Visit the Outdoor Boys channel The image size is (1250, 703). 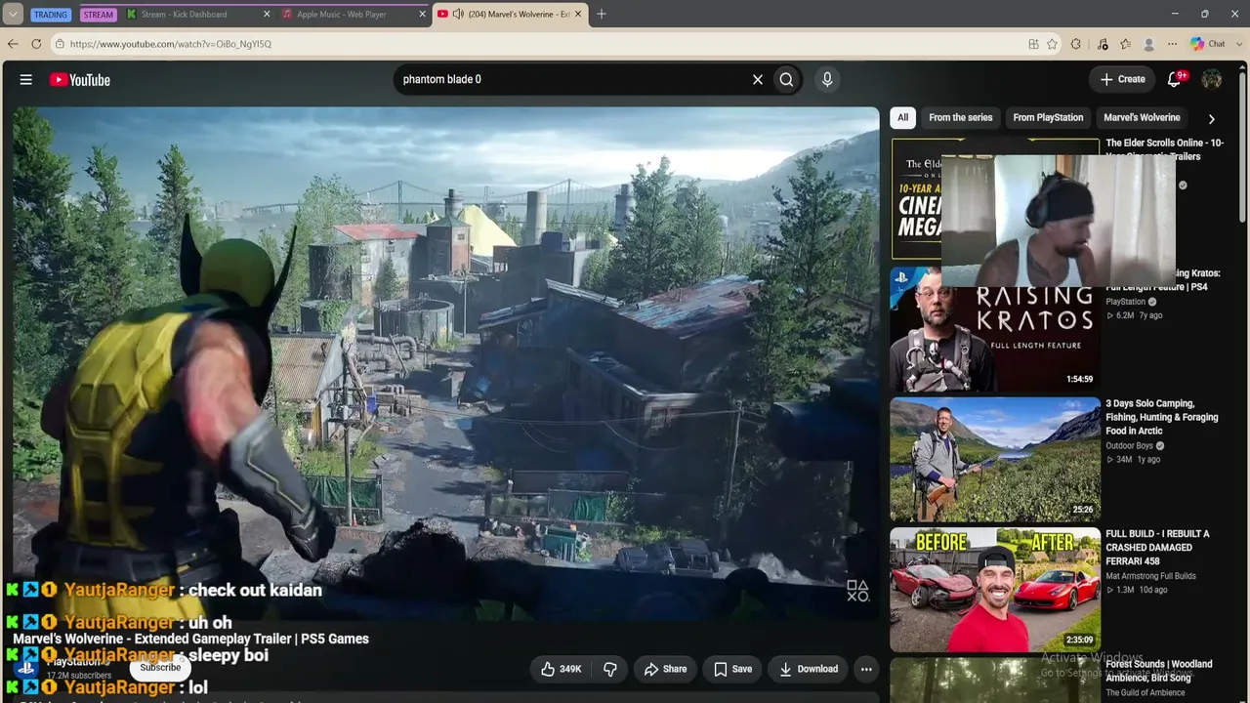tap(1129, 446)
